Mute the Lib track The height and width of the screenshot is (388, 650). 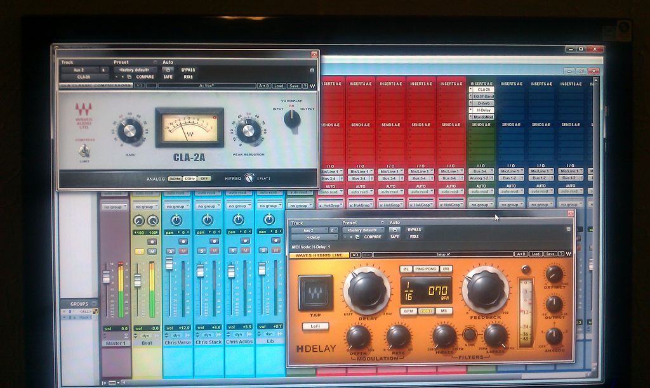click(x=275, y=250)
